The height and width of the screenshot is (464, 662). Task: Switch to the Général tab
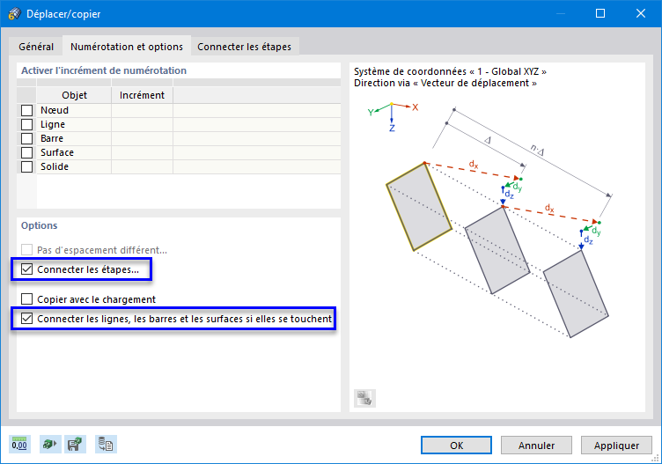coord(36,47)
